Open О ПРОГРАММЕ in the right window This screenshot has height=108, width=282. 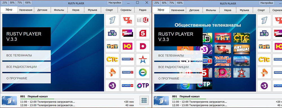click(179, 78)
